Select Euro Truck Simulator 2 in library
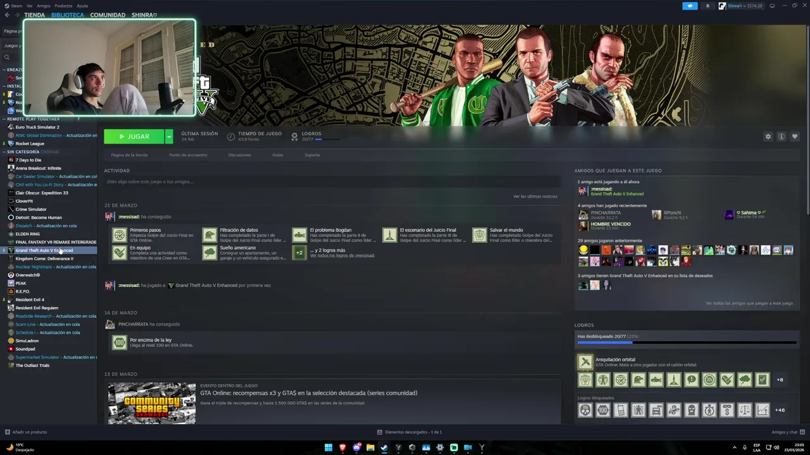The image size is (810, 455). [x=37, y=127]
